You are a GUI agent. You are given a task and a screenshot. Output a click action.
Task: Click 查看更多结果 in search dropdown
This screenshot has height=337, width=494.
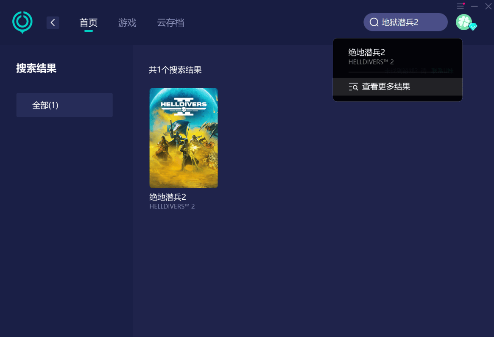click(x=398, y=86)
